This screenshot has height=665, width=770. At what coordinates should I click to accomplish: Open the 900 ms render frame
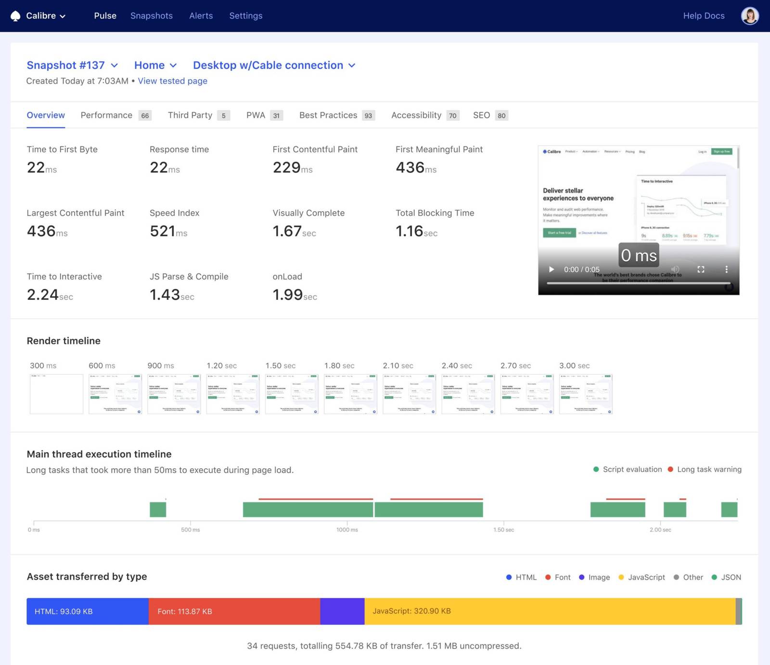point(174,394)
